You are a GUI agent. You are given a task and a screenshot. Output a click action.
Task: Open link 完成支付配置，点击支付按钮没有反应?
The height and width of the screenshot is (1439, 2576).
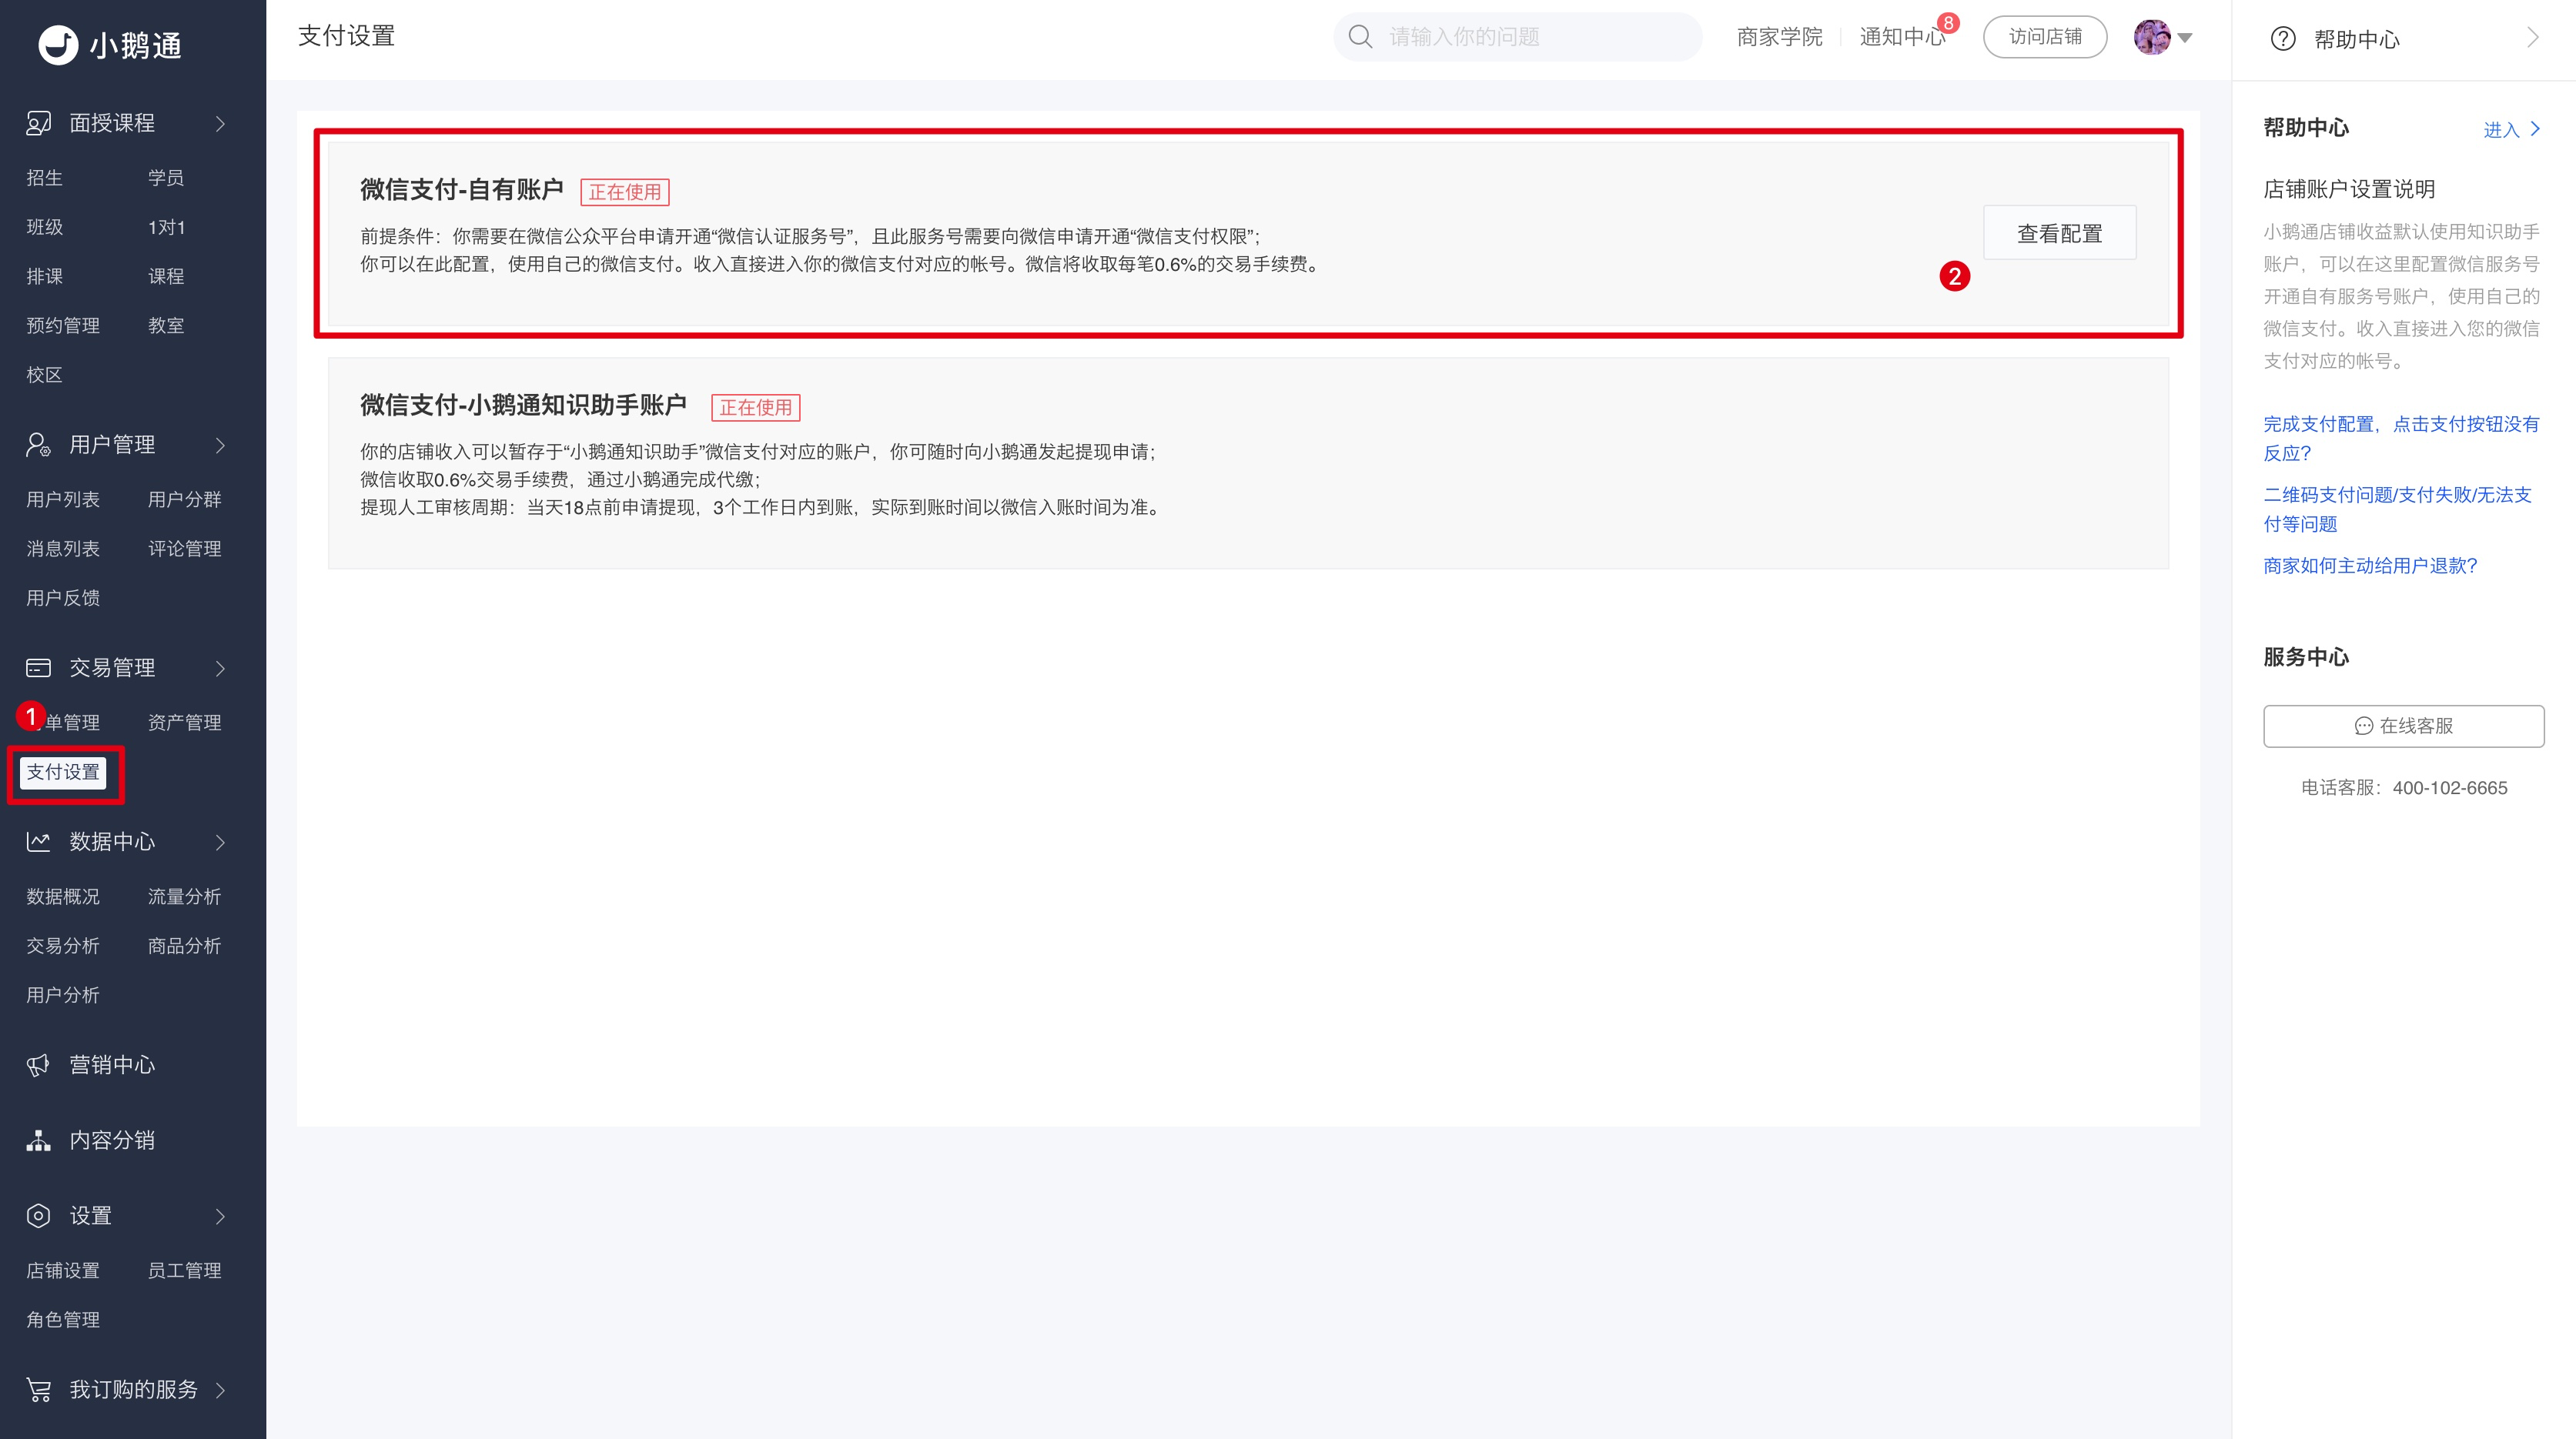pyautogui.click(x=2401, y=439)
